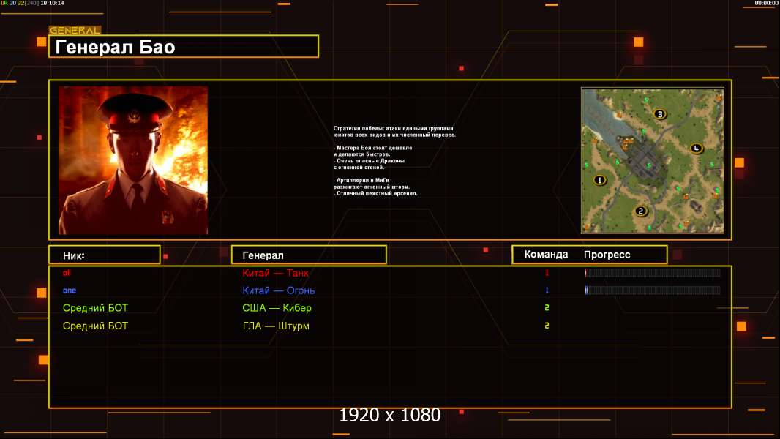Click the GENERAL label above the title
This screenshot has height=439, width=780.
pos(75,30)
